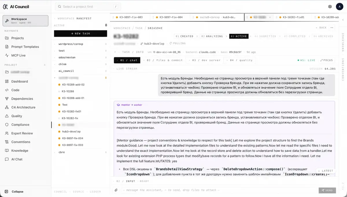Click the Dashboard grid icon

coord(7,82)
